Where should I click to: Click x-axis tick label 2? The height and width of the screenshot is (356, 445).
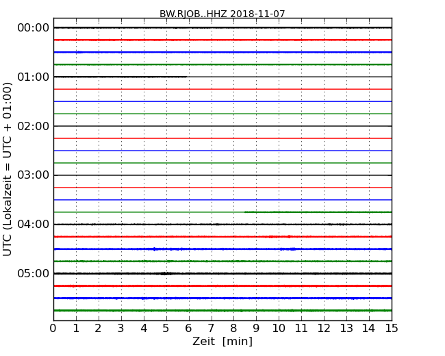click(98, 329)
